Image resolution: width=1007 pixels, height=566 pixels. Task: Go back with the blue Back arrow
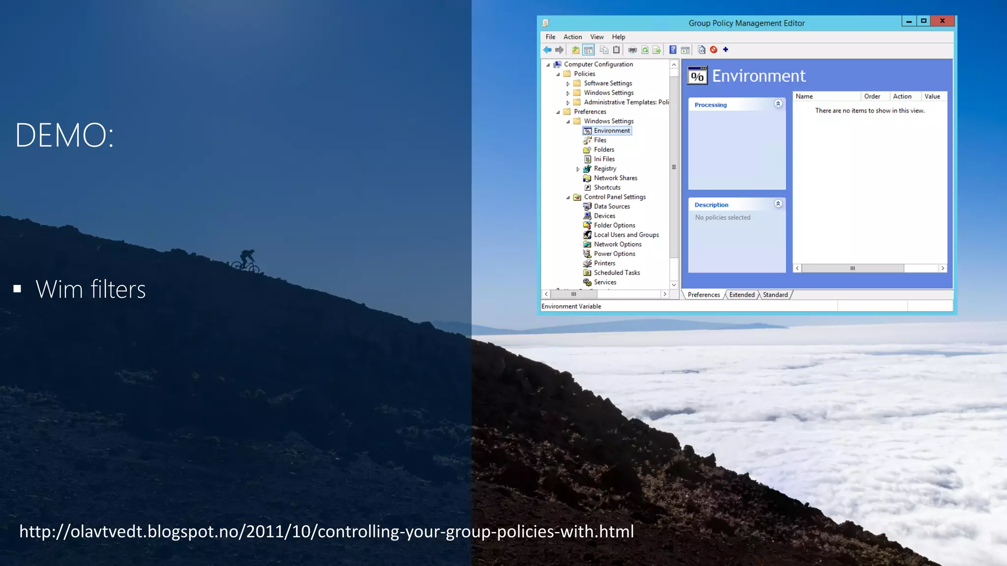pyautogui.click(x=547, y=50)
